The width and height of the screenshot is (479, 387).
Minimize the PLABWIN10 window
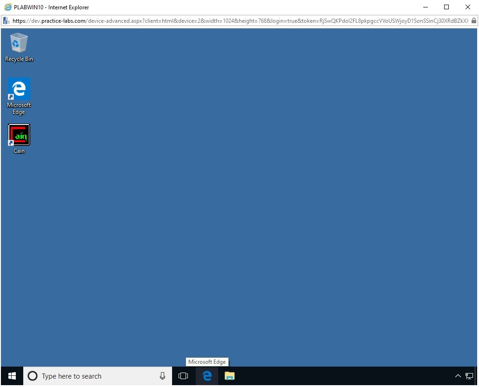pos(425,7)
